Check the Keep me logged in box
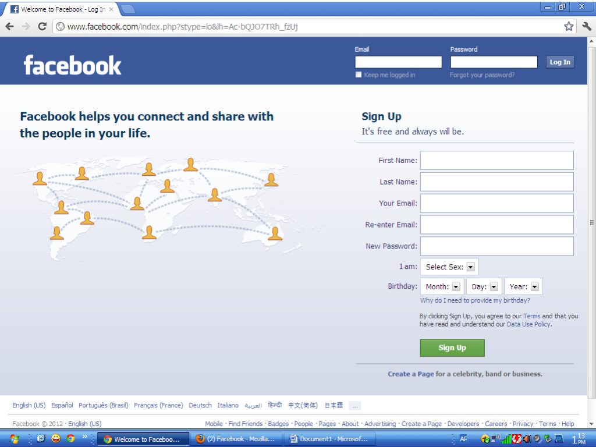596x447 pixels. (x=359, y=74)
